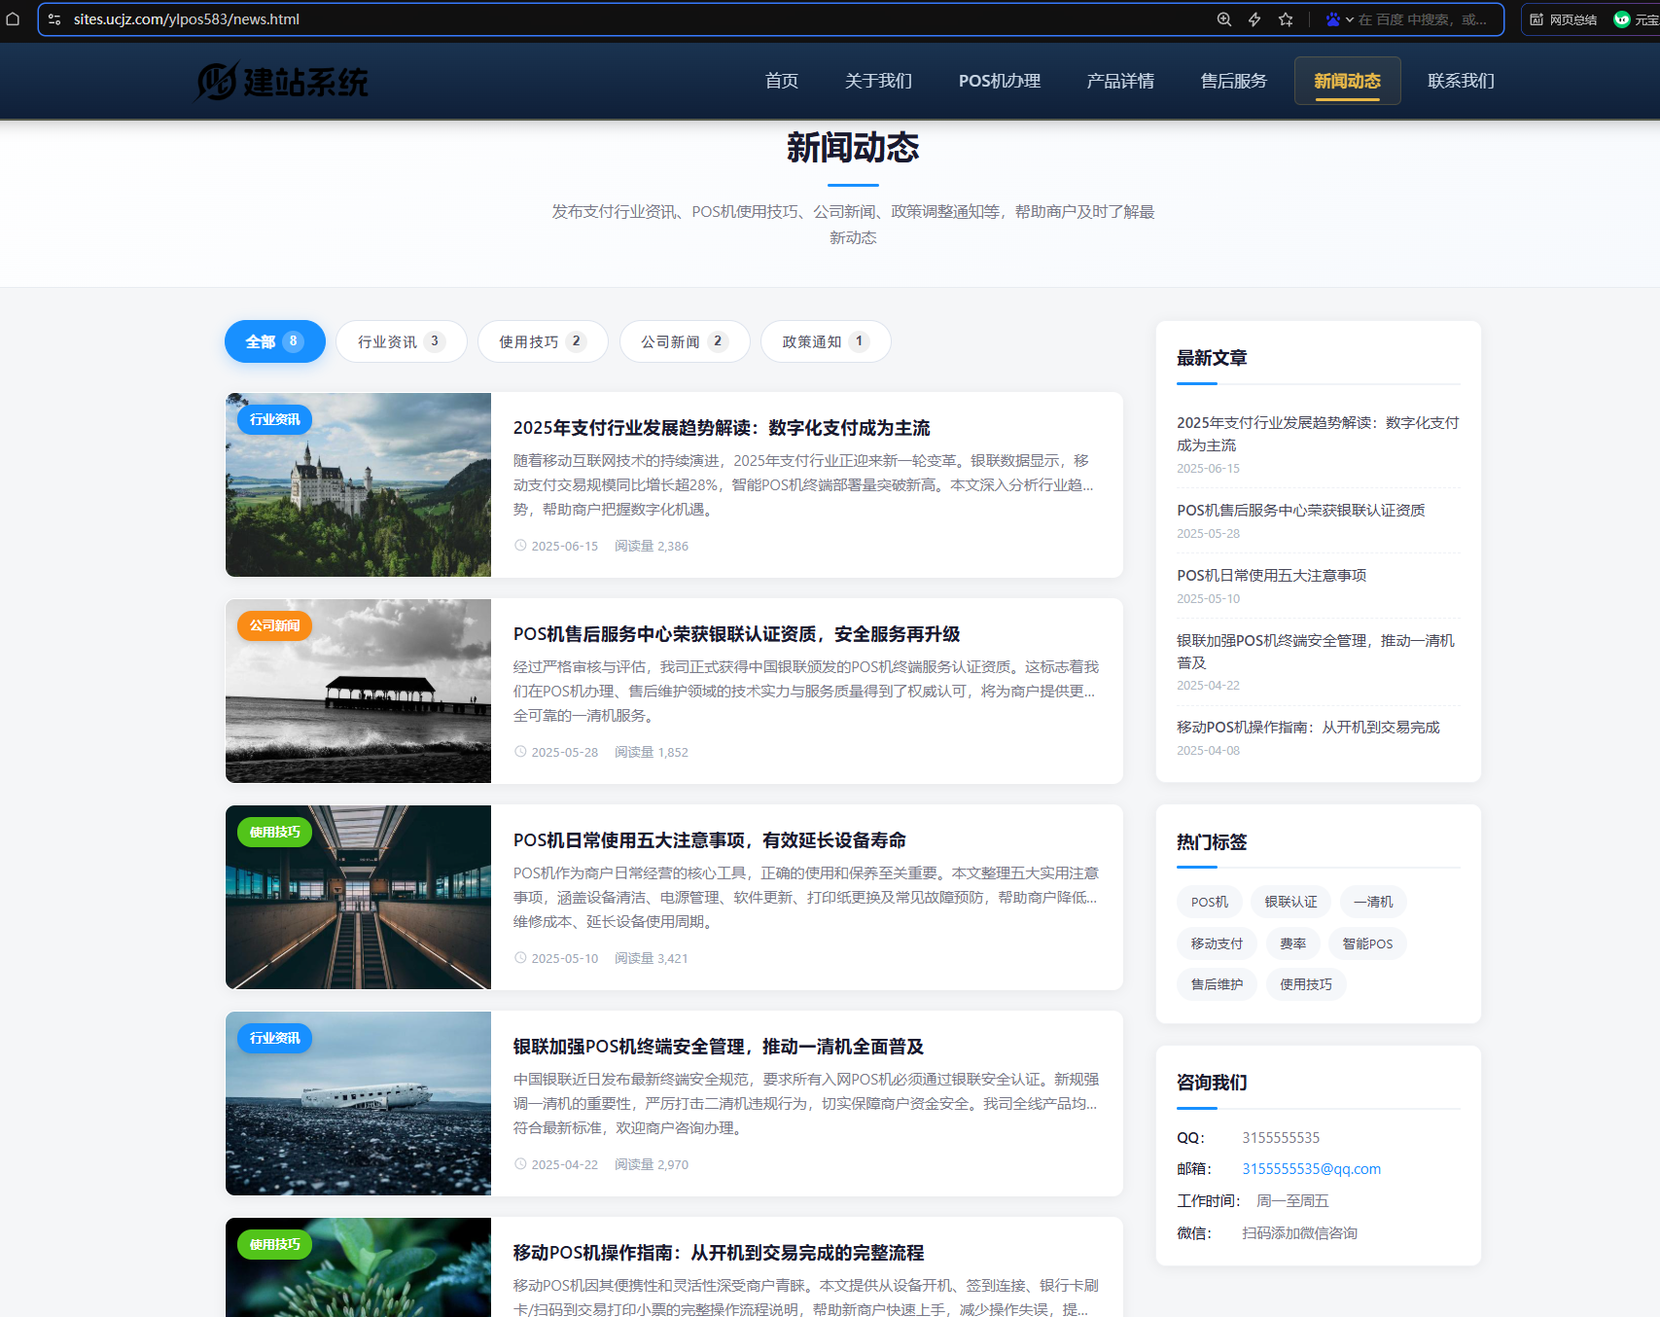Select the 售后维护 hot tag
This screenshot has width=1660, height=1317.
pyautogui.click(x=1217, y=984)
